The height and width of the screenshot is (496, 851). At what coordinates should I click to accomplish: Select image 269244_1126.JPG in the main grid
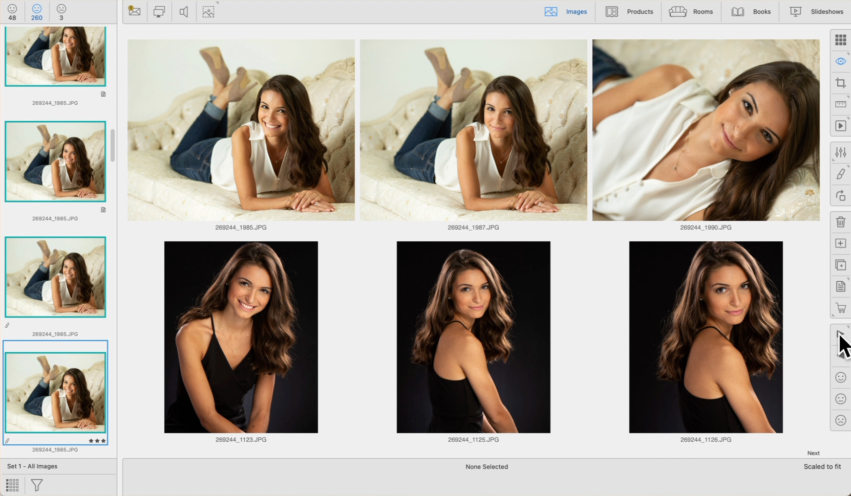[x=706, y=337]
